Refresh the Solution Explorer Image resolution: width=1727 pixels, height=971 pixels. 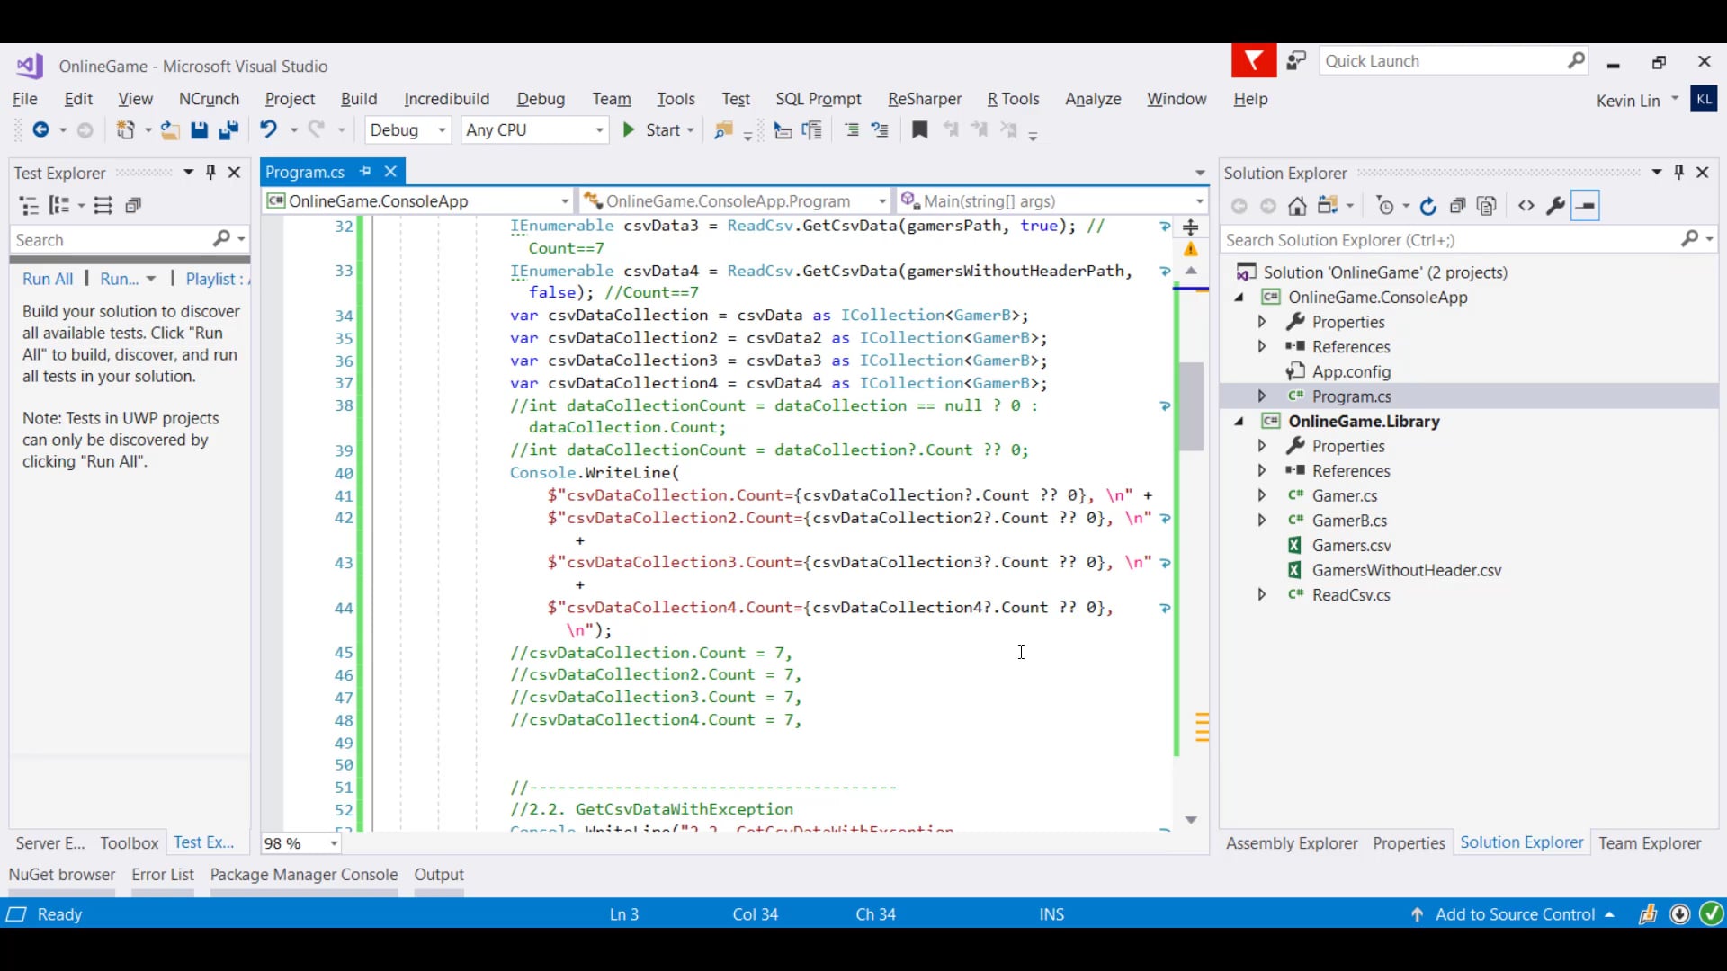1427,206
